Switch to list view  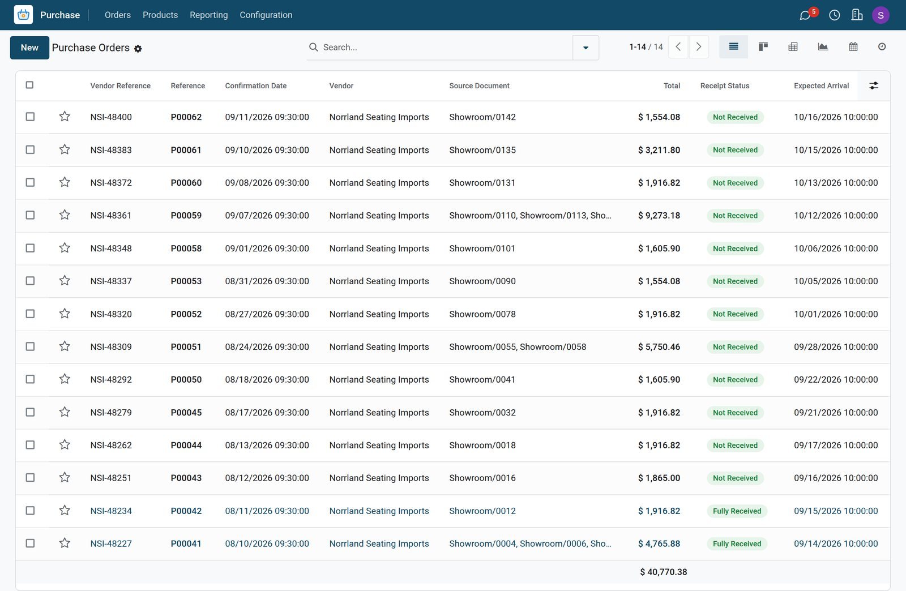[733, 47]
